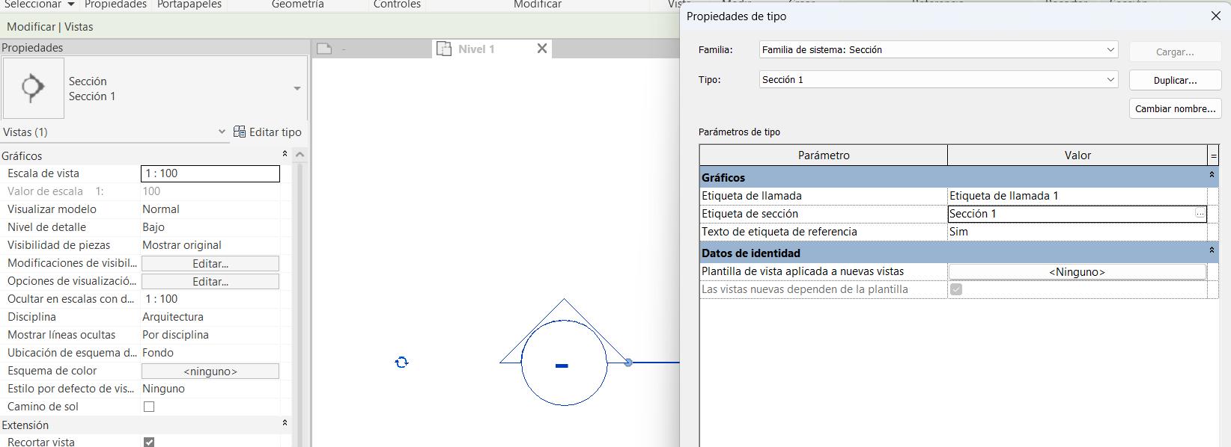Close the Propiedades de tipo dialog

(1216, 16)
